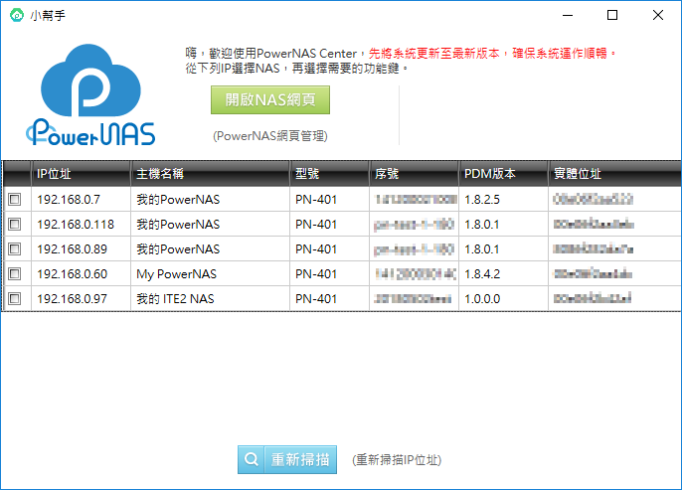
Task: Close the 小幫手 window
Action: pyautogui.click(x=658, y=15)
